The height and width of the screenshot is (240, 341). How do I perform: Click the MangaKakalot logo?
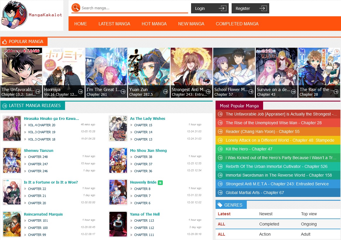pos(32,16)
